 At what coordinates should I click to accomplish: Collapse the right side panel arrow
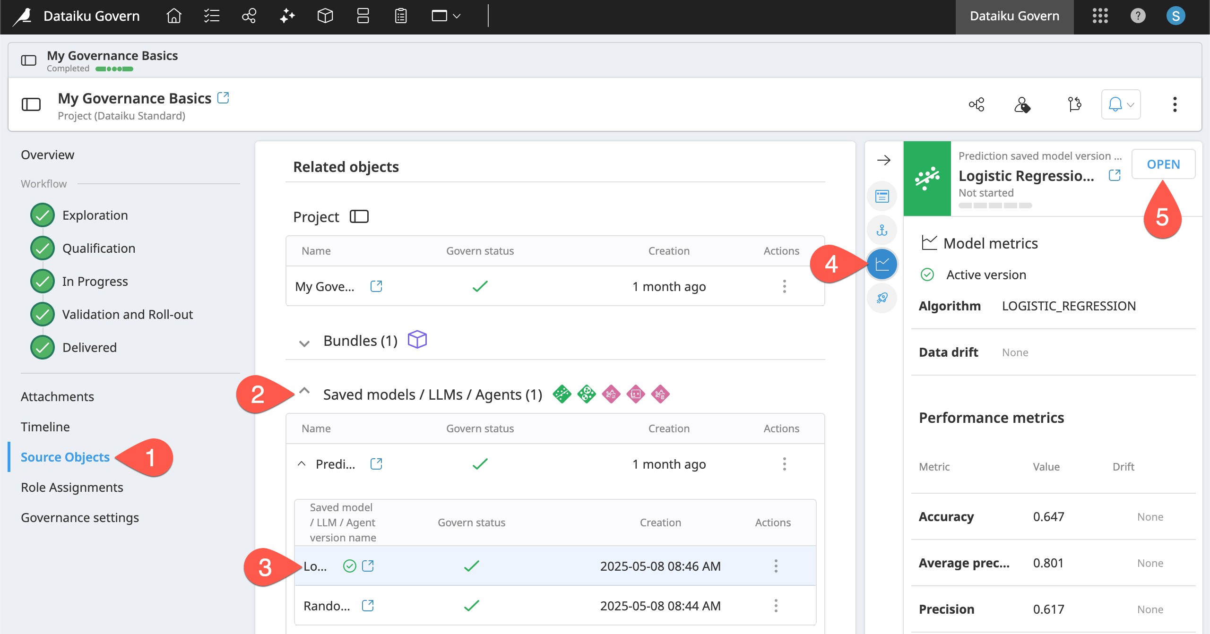pos(883,160)
